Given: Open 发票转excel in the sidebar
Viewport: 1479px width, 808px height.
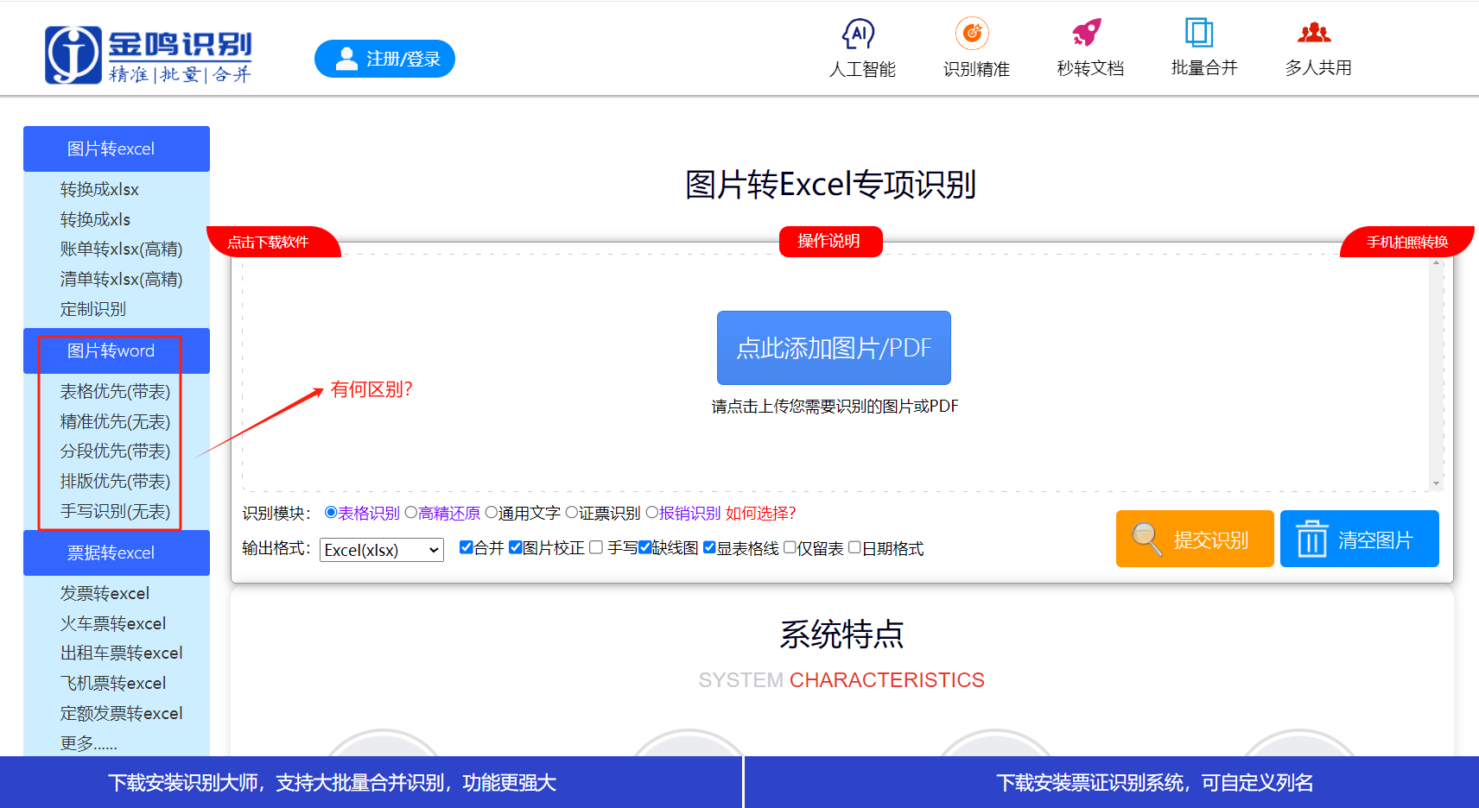Looking at the screenshot, I should click(105, 593).
